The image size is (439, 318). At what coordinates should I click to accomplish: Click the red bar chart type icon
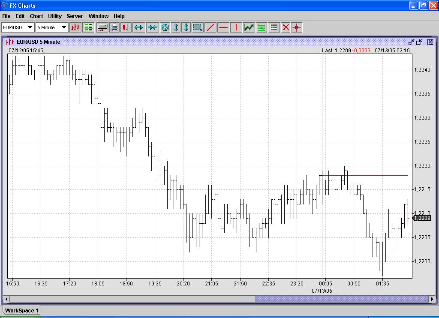point(75,27)
